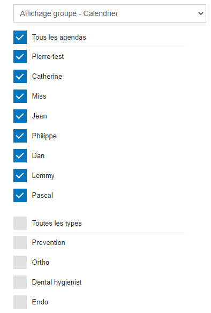This screenshot has height=313, width=211.
Task: Deselect the Miss agenda checkbox
Action: pyautogui.click(x=20, y=96)
